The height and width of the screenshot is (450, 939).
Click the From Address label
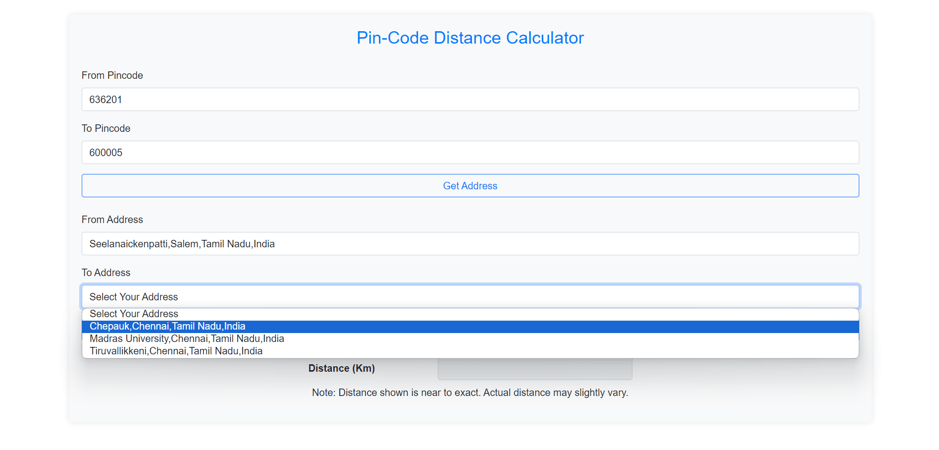pyautogui.click(x=112, y=220)
